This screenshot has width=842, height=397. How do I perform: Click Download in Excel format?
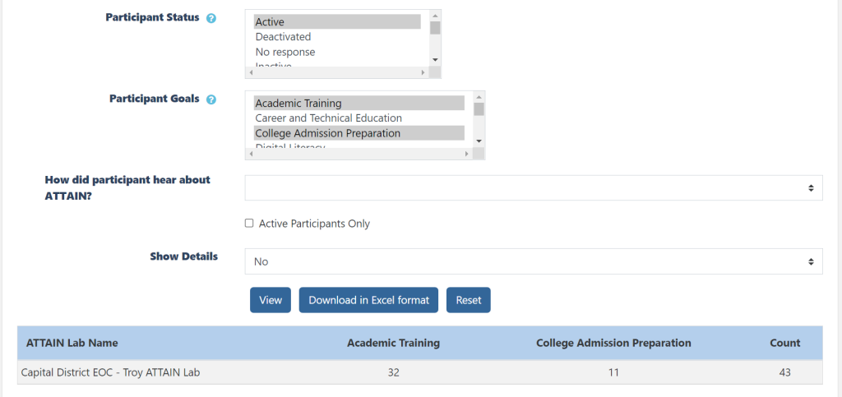tap(368, 300)
